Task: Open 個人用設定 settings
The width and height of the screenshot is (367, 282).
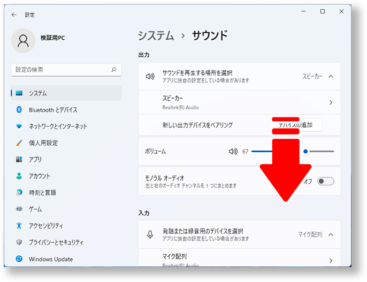Action: tap(66, 143)
